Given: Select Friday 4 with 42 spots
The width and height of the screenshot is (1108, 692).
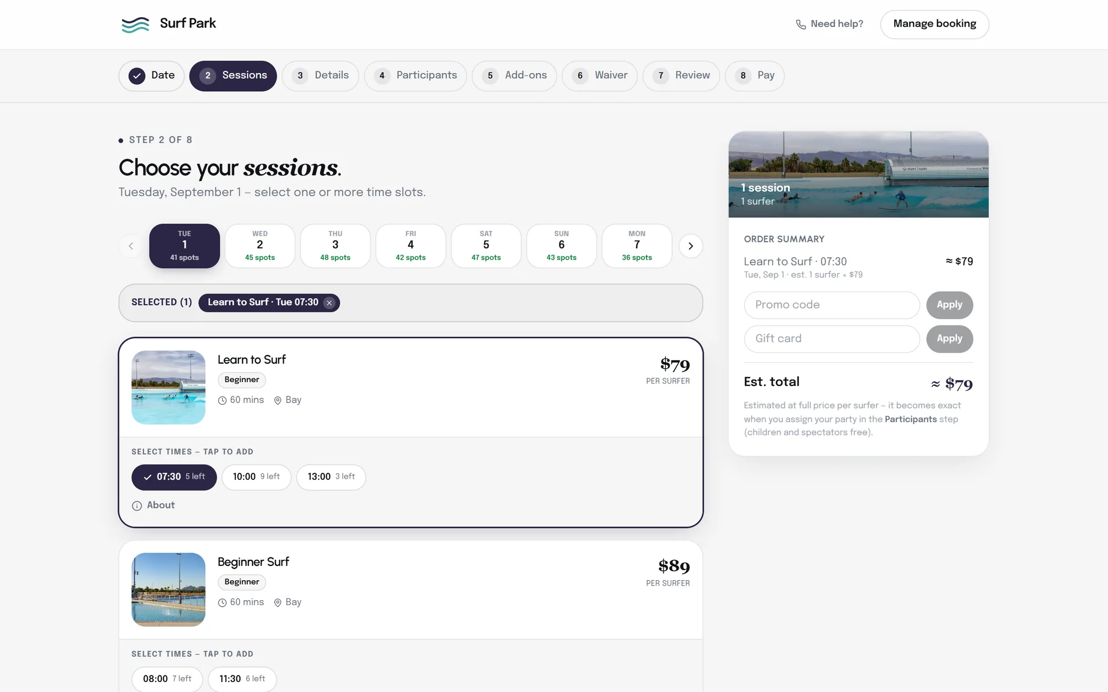Looking at the screenshot, I should click(x=411, y=246).
